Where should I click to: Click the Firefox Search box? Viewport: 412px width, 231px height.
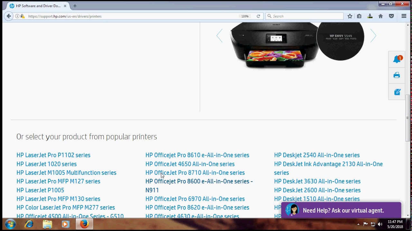point(304,16)
